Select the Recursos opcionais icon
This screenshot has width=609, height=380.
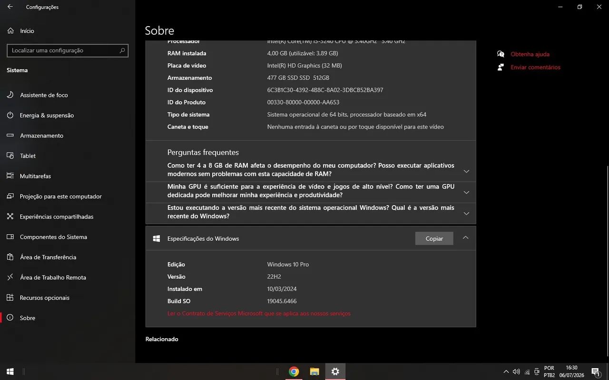tap(10, 298)
